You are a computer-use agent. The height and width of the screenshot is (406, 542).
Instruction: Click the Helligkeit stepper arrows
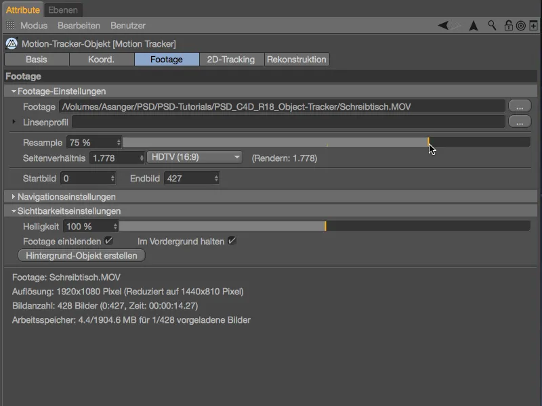(115, 227)
